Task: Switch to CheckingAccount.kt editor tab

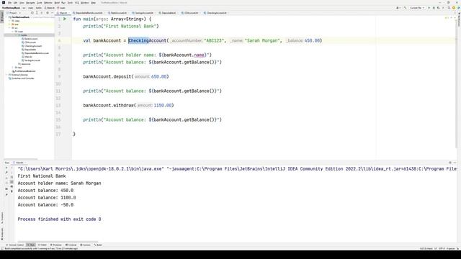Action: point(216,13)
